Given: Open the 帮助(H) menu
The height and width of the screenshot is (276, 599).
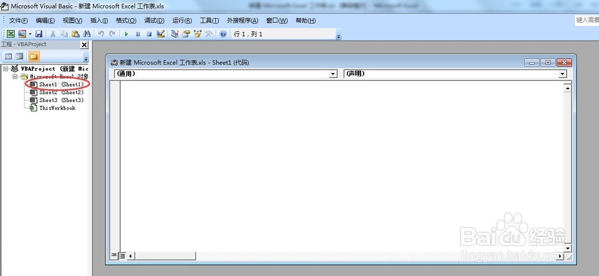Looking at the screenshot, I should click(305, 20).
